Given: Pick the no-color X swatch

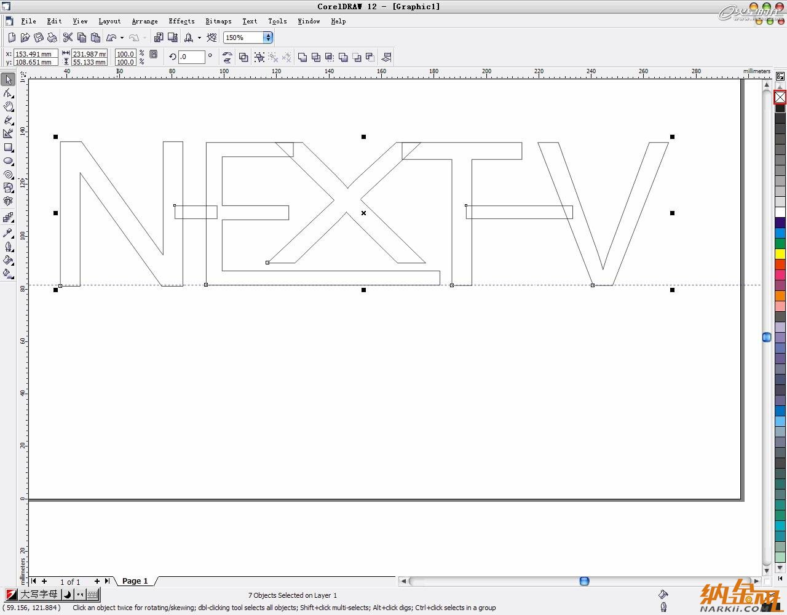Looking at the screenshot, I should (780, 97).
